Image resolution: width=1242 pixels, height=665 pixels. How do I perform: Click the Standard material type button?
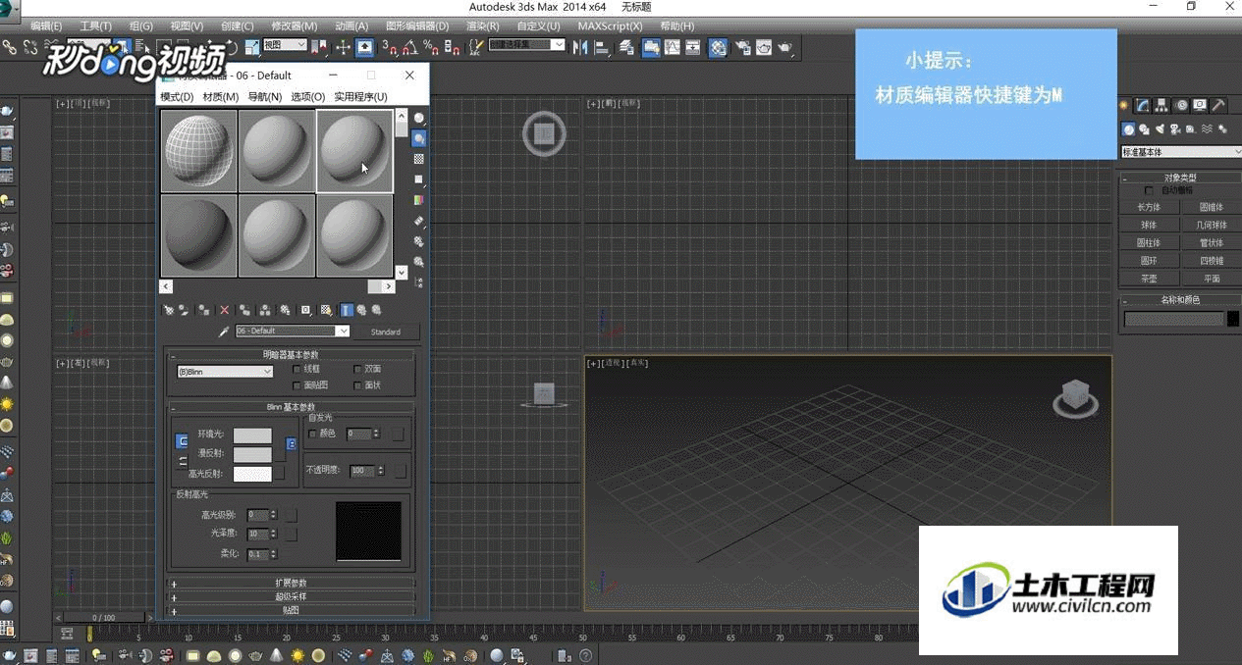[386, 332]
